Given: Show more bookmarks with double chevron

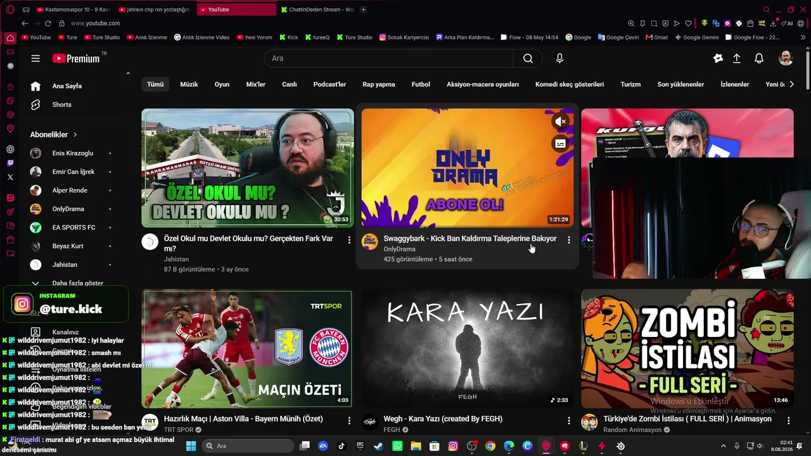Looking at the screenshot, I should point(803,37).
